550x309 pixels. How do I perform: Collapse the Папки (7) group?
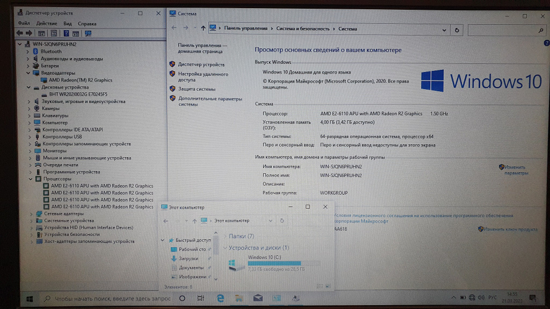tap(225, 237)
